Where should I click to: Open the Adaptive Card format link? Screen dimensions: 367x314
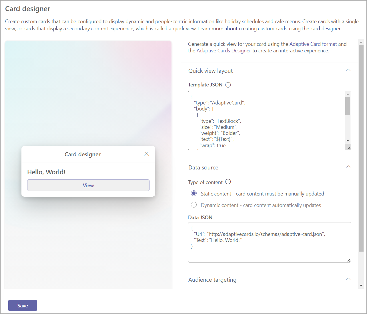313,44
